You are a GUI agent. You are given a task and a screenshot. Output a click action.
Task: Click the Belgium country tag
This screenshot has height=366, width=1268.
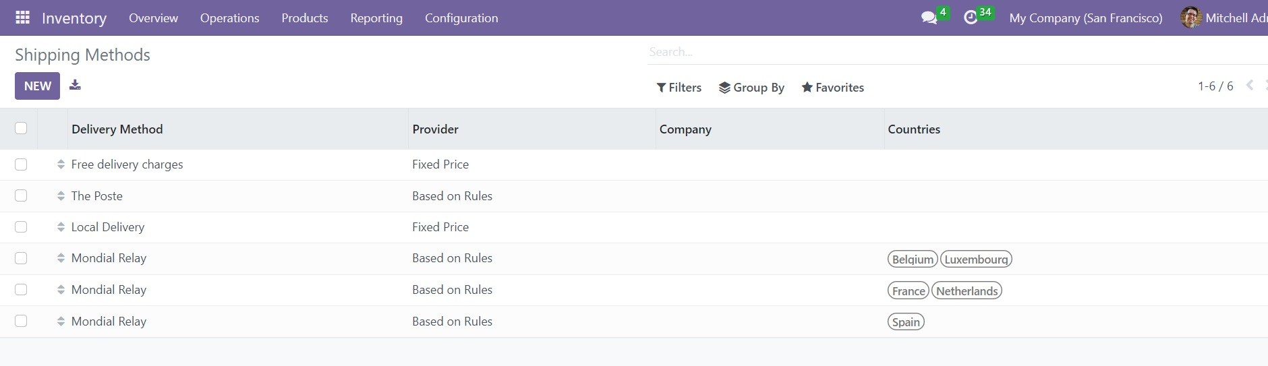pyautogui.click(x=913, y=260)
